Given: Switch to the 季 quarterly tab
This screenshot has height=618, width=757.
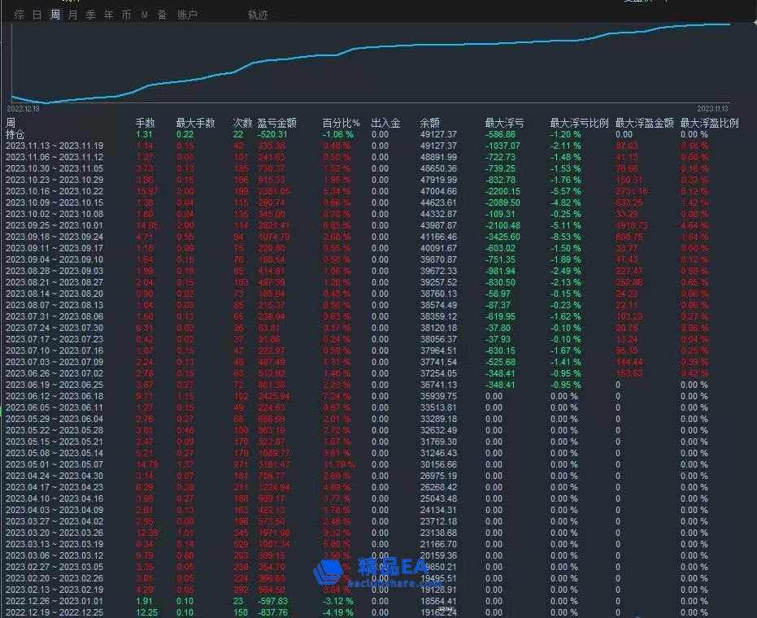Looking at the screenshot, I should click(x=90, y=15).
